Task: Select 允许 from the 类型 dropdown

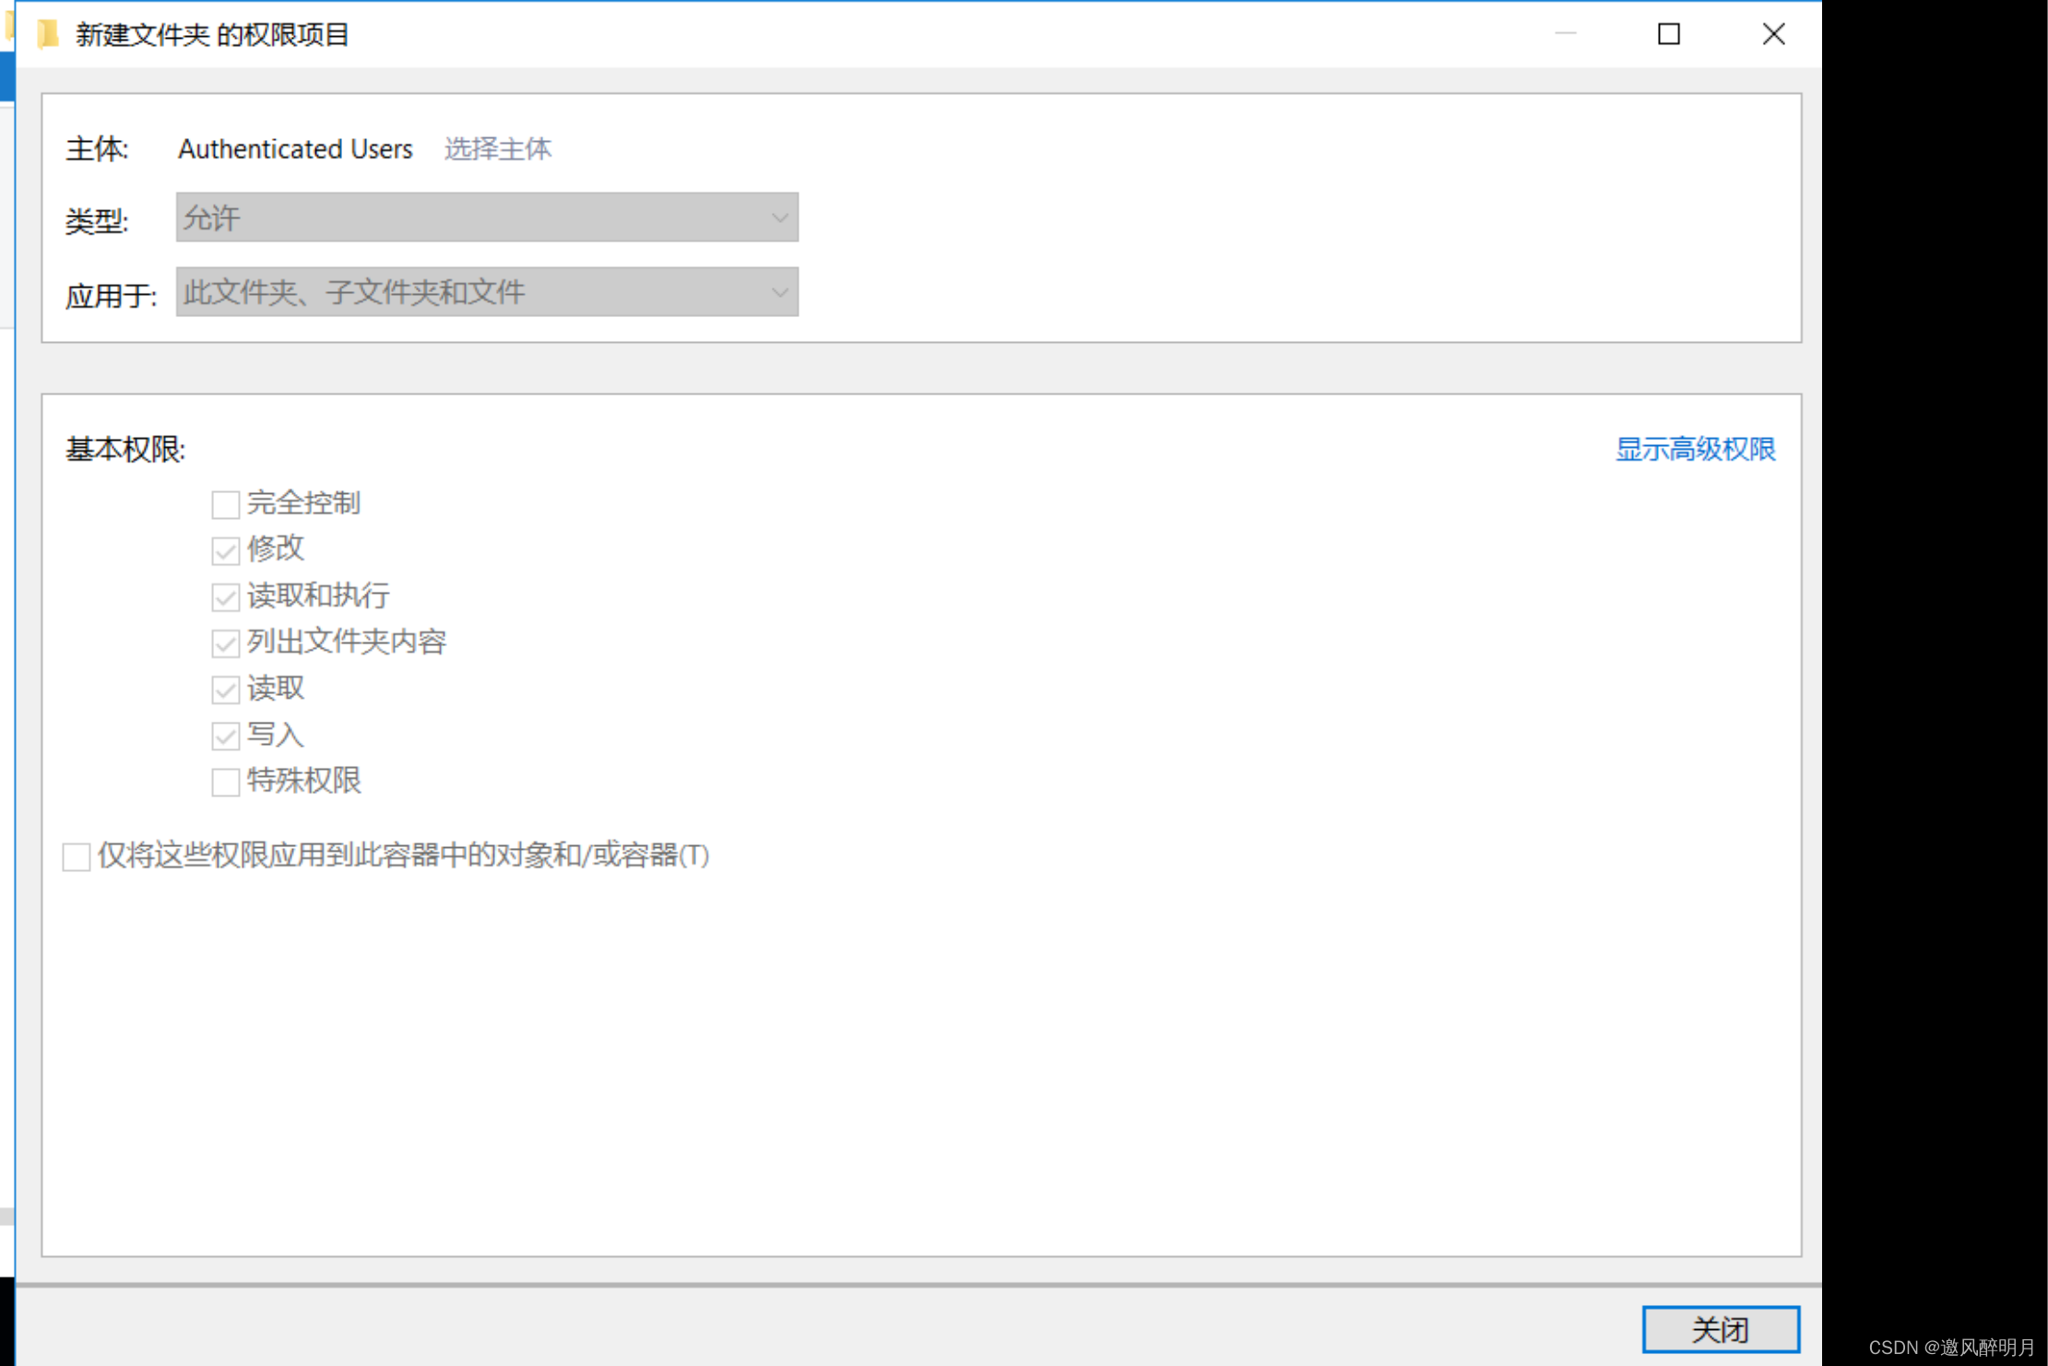Action: click(x=483, y=218)
